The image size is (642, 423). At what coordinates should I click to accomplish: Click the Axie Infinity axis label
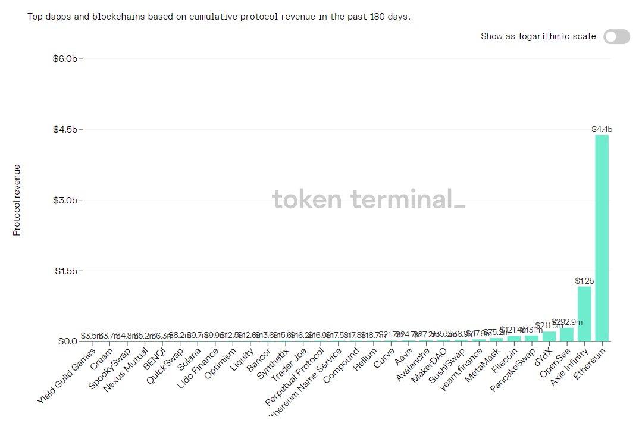coord(571,365)
